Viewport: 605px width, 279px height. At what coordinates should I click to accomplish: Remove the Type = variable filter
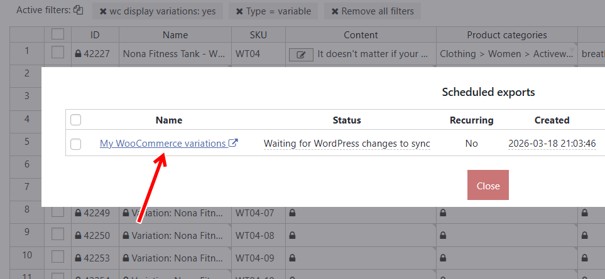[239, 11]
